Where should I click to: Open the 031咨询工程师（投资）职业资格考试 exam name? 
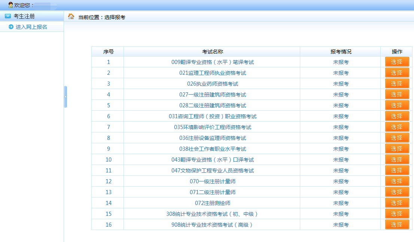coord(213,116)
